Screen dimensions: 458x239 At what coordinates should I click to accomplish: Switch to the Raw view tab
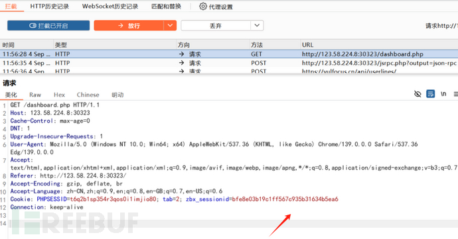(35, 95)
